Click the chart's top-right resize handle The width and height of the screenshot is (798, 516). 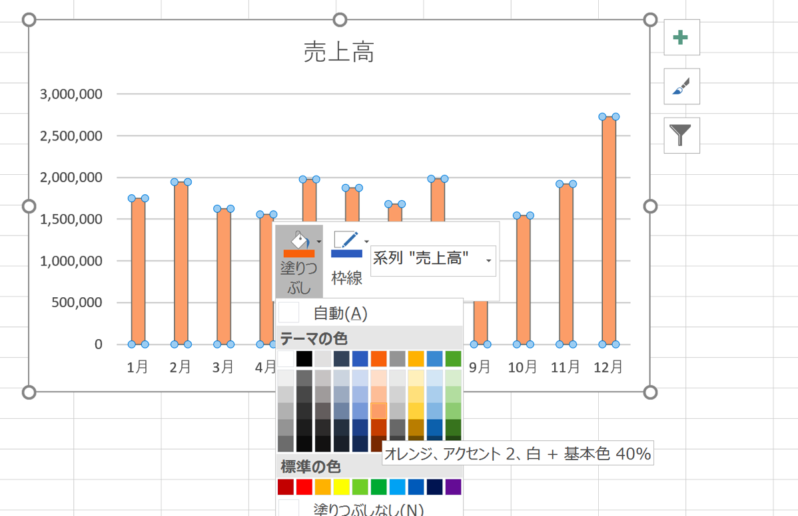point(650,20)
